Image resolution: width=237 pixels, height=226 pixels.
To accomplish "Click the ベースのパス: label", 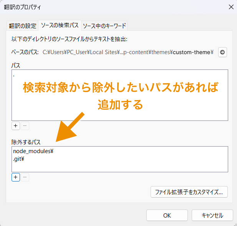I will [25, 52].
